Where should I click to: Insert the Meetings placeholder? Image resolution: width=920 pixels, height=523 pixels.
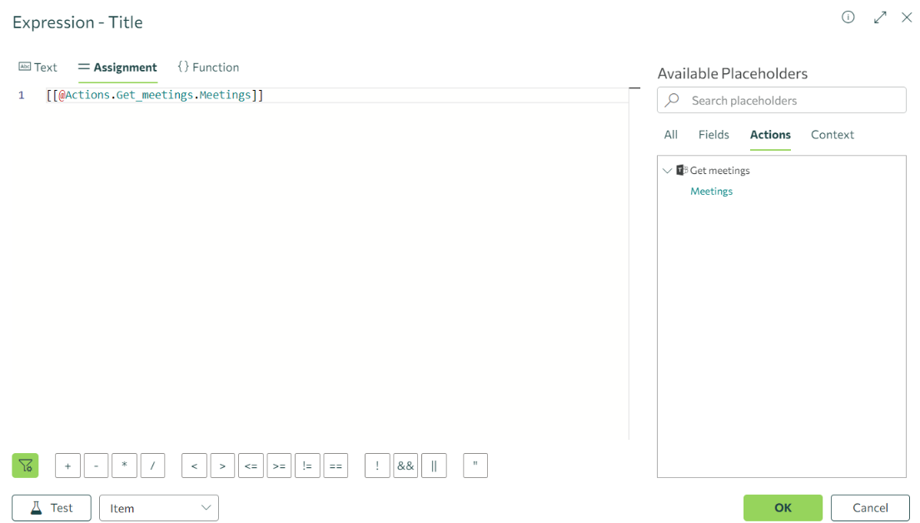click(711, 192)
